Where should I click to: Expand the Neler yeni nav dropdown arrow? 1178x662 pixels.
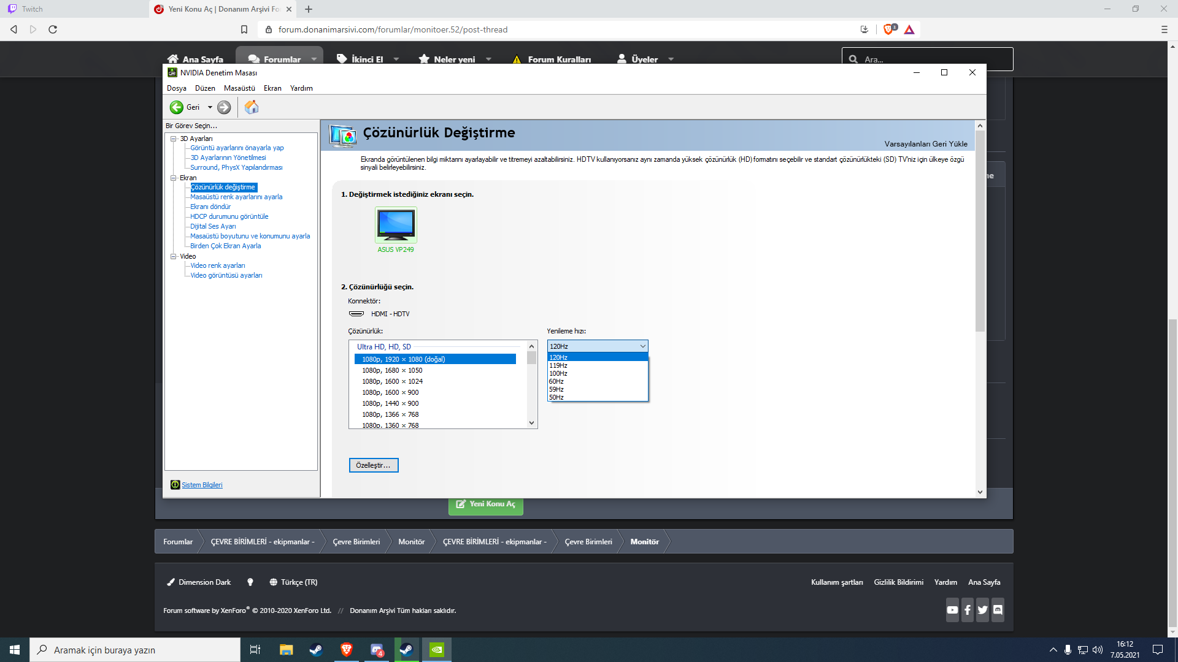[489, 59]
